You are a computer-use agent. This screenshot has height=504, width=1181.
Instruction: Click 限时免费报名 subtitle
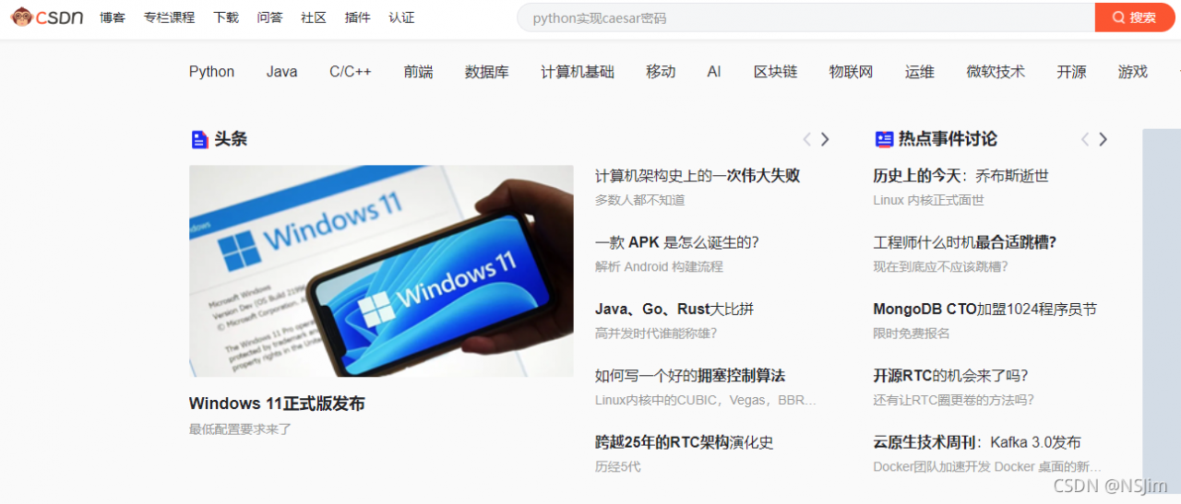tap(912, 334)
